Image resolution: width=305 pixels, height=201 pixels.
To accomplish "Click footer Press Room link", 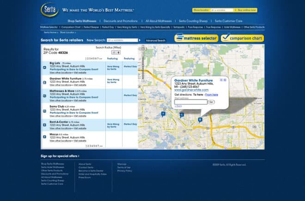I will [x=85, y=177].
